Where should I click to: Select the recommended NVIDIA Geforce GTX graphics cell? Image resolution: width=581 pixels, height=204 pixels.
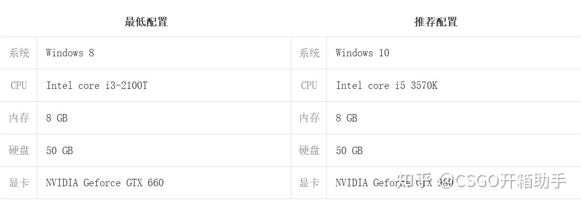coord(367,183)
